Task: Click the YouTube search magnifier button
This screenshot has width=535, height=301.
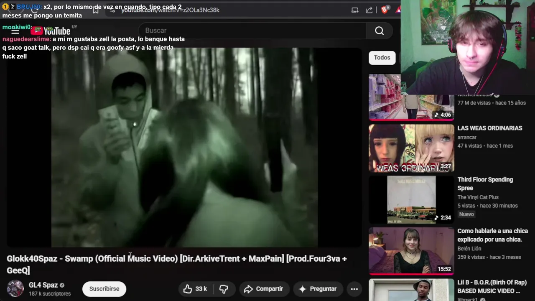Action: (379, 31)
